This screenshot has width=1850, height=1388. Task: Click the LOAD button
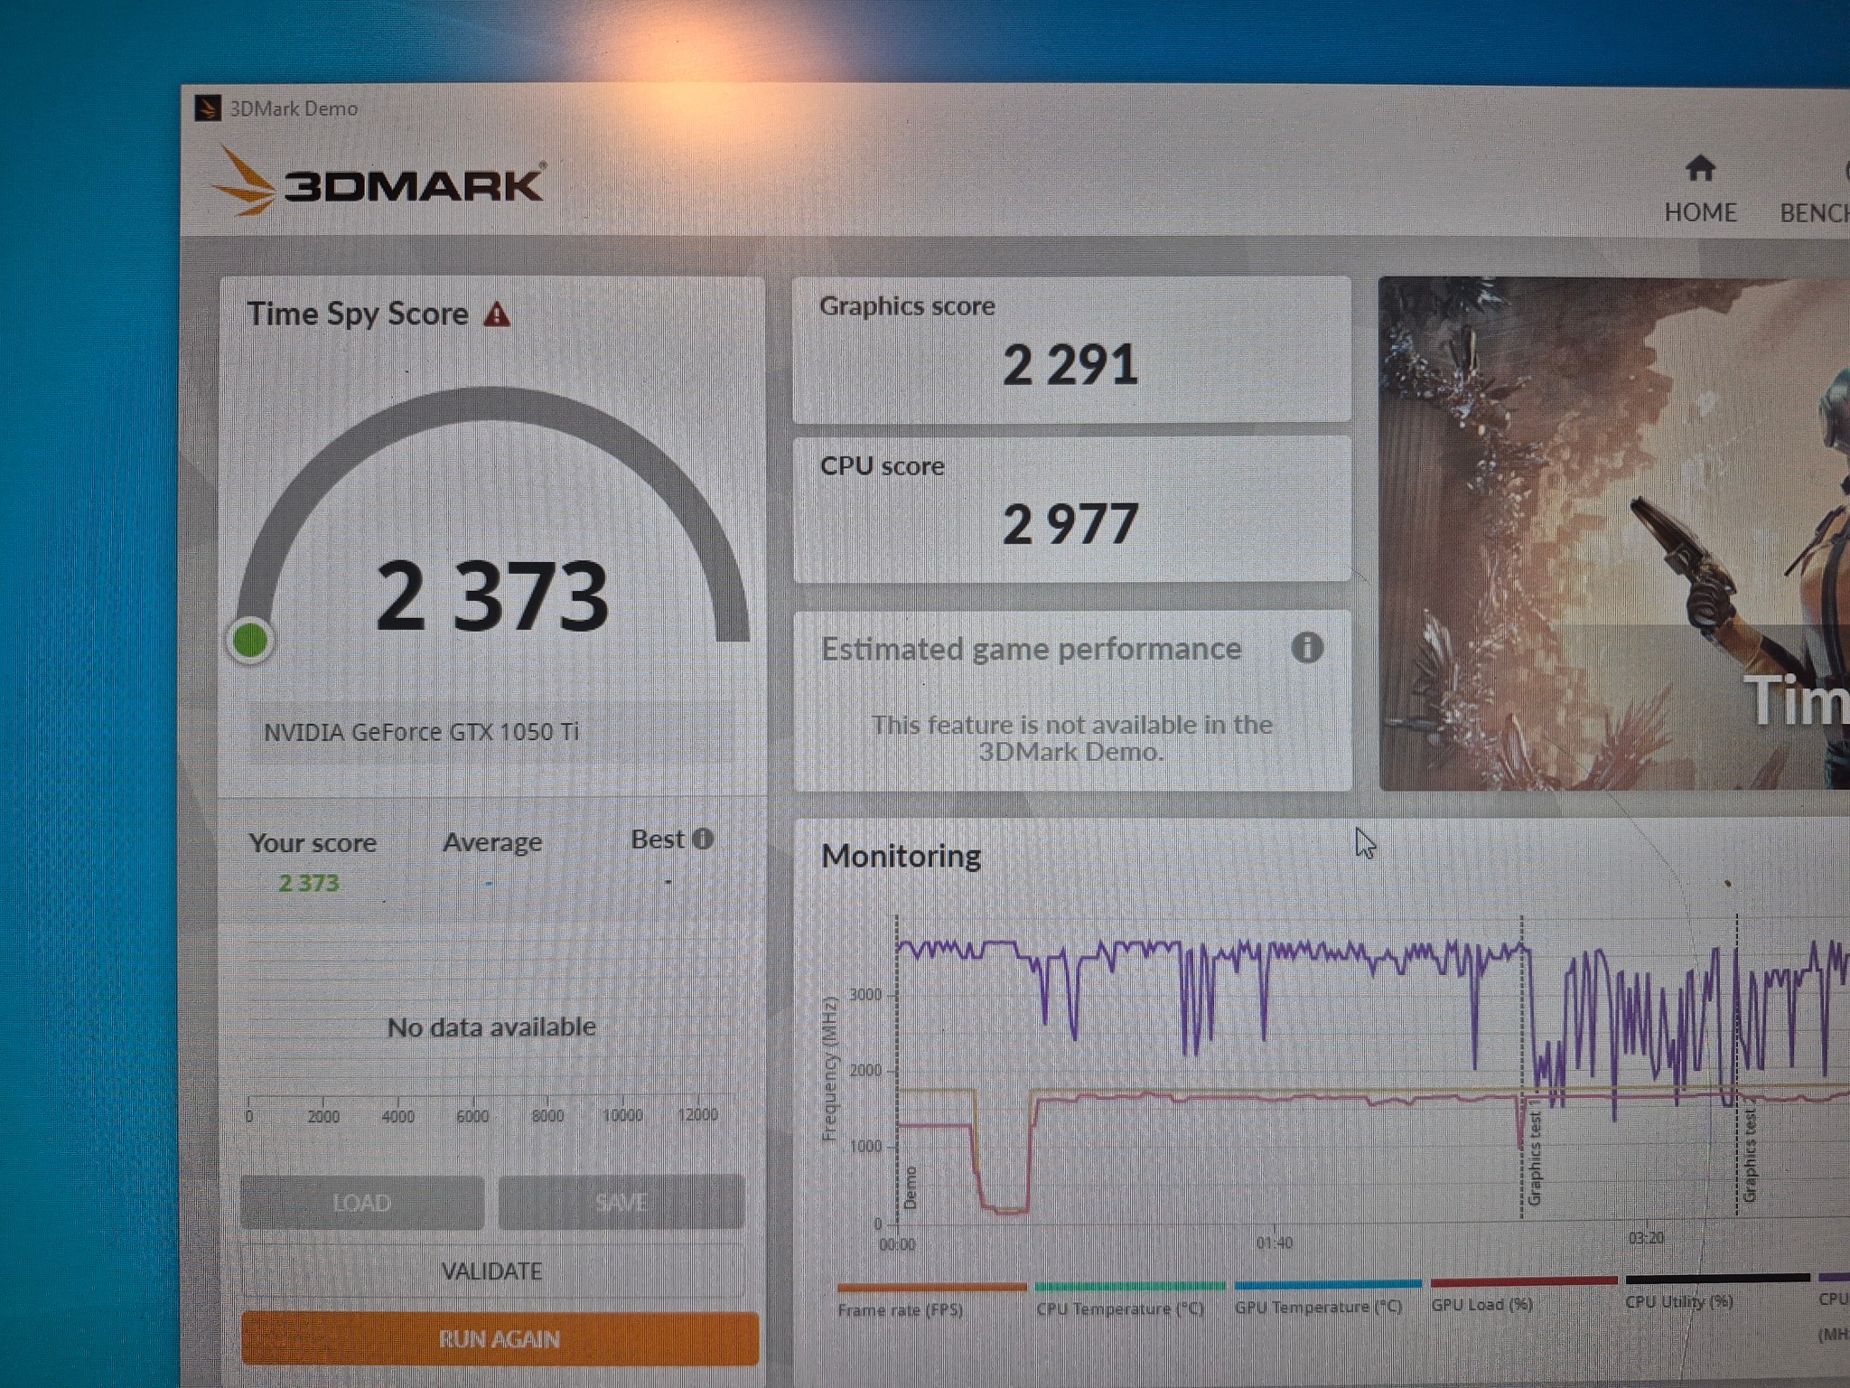click(x=362, y=1203)
